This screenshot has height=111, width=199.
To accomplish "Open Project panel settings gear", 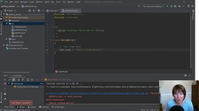I will [39, 10].
